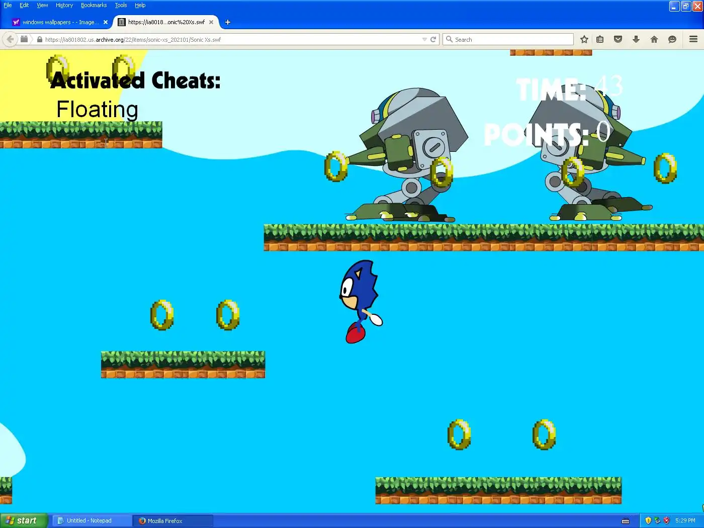Show bookmarks list icon

click(600, 39)
